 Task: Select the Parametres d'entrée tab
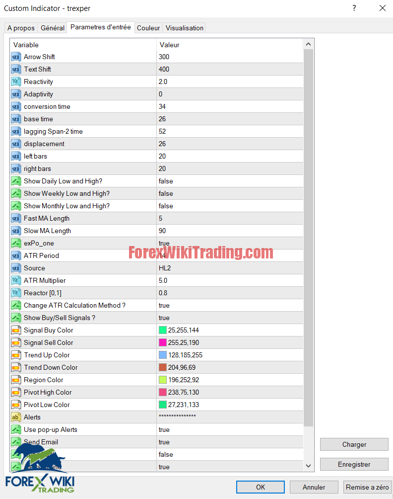point(100,27)
